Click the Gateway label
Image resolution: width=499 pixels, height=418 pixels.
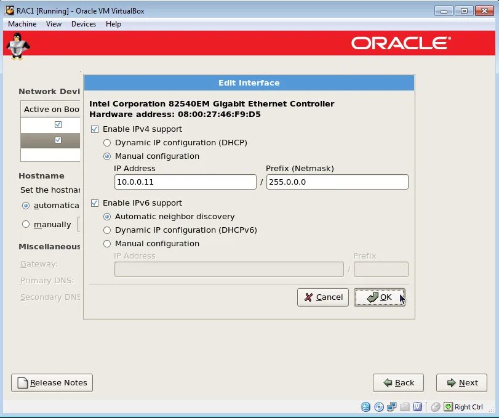(x=39, y=264)
